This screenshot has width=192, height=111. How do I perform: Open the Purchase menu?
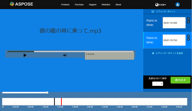79,5
